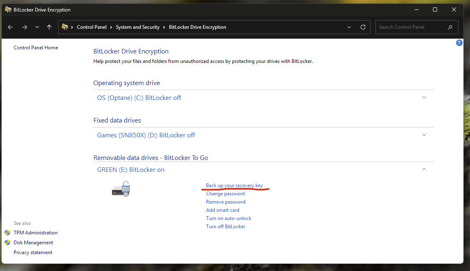Go back using the back arrow
This screenshot has width=470, height=271.
[10, 27]
